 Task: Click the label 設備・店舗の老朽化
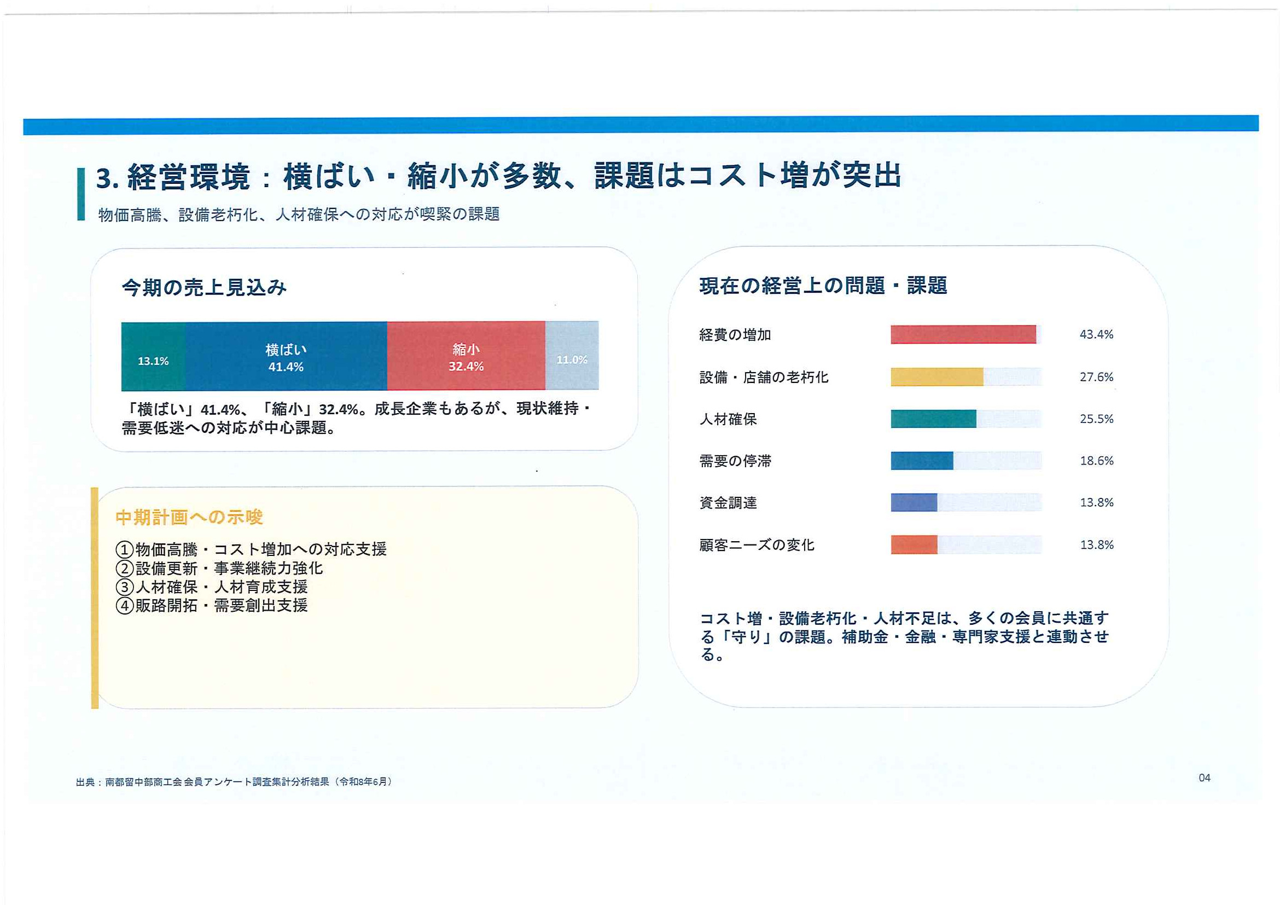click(x=764, y=377)
